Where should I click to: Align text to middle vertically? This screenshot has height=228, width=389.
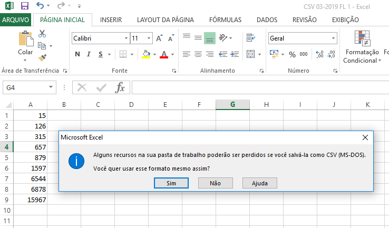click(x=198, y=38)
